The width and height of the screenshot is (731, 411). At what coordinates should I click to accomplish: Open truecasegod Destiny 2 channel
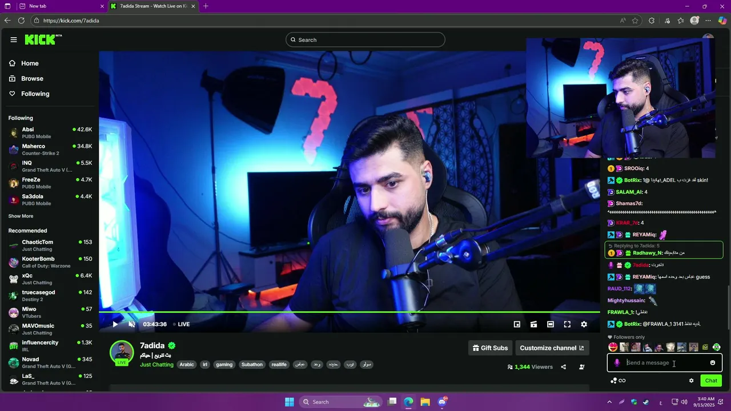(x=50, y=296)
